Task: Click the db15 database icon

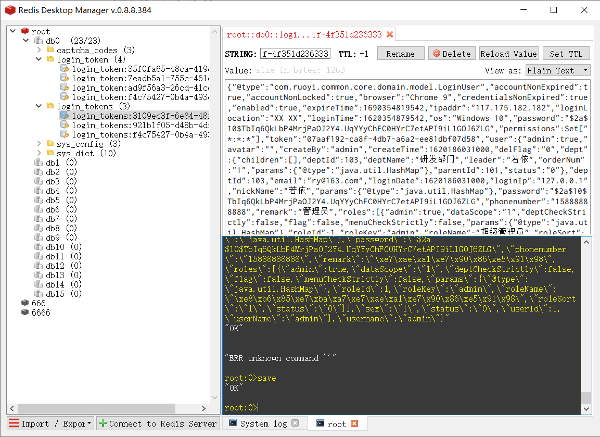Action: [39, 294]
